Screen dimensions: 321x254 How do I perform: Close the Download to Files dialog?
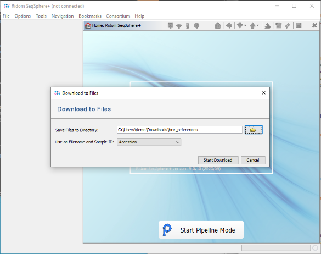[x=263, y=93]
